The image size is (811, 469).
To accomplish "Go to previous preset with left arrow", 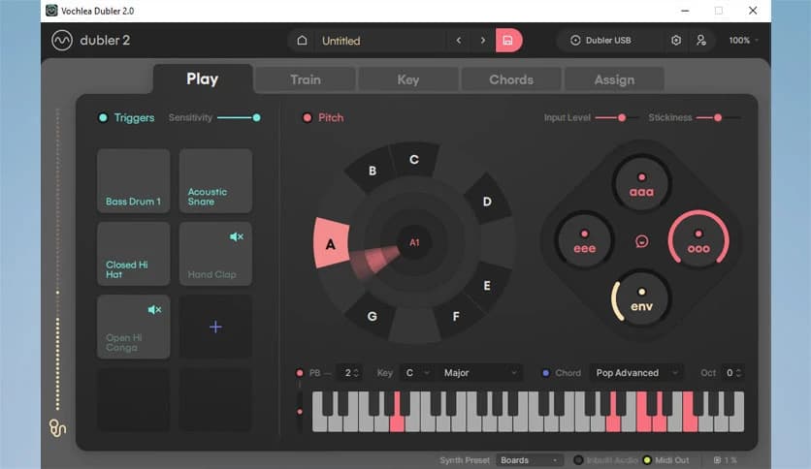I will 458,41.
